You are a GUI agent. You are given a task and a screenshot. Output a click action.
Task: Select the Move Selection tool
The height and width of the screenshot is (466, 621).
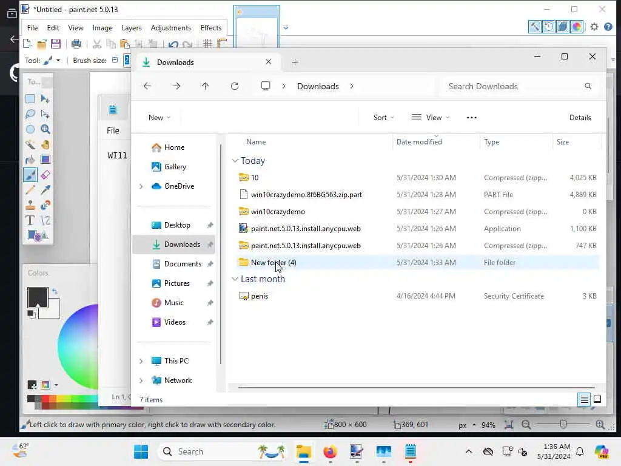pyautogui.click(x=45, y=114)
